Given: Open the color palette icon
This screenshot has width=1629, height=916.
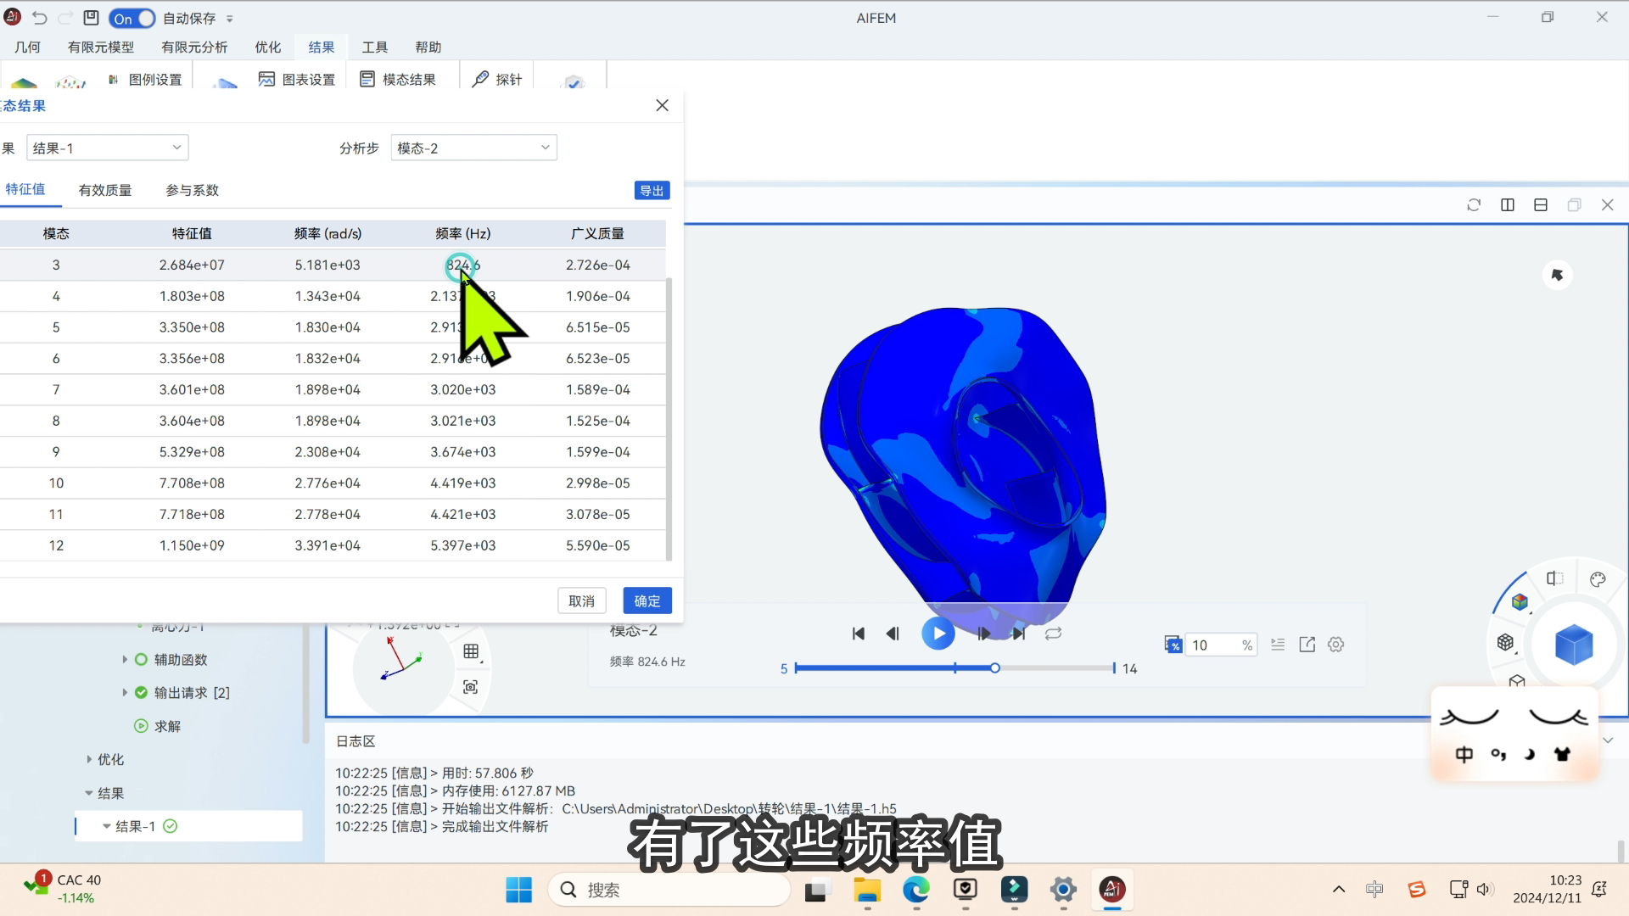Looking at the screenshot, I should [x=1598, y=579].
